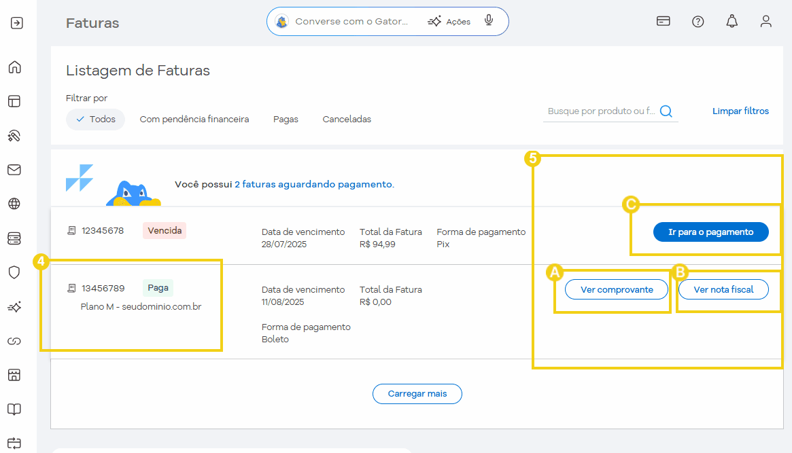Click the Boleto payment method text
Screen dimensions: 792x453
[x=275, y=340]
